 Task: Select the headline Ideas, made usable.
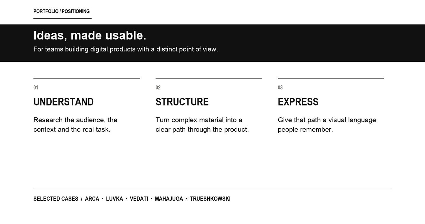(x=90, y=35)
